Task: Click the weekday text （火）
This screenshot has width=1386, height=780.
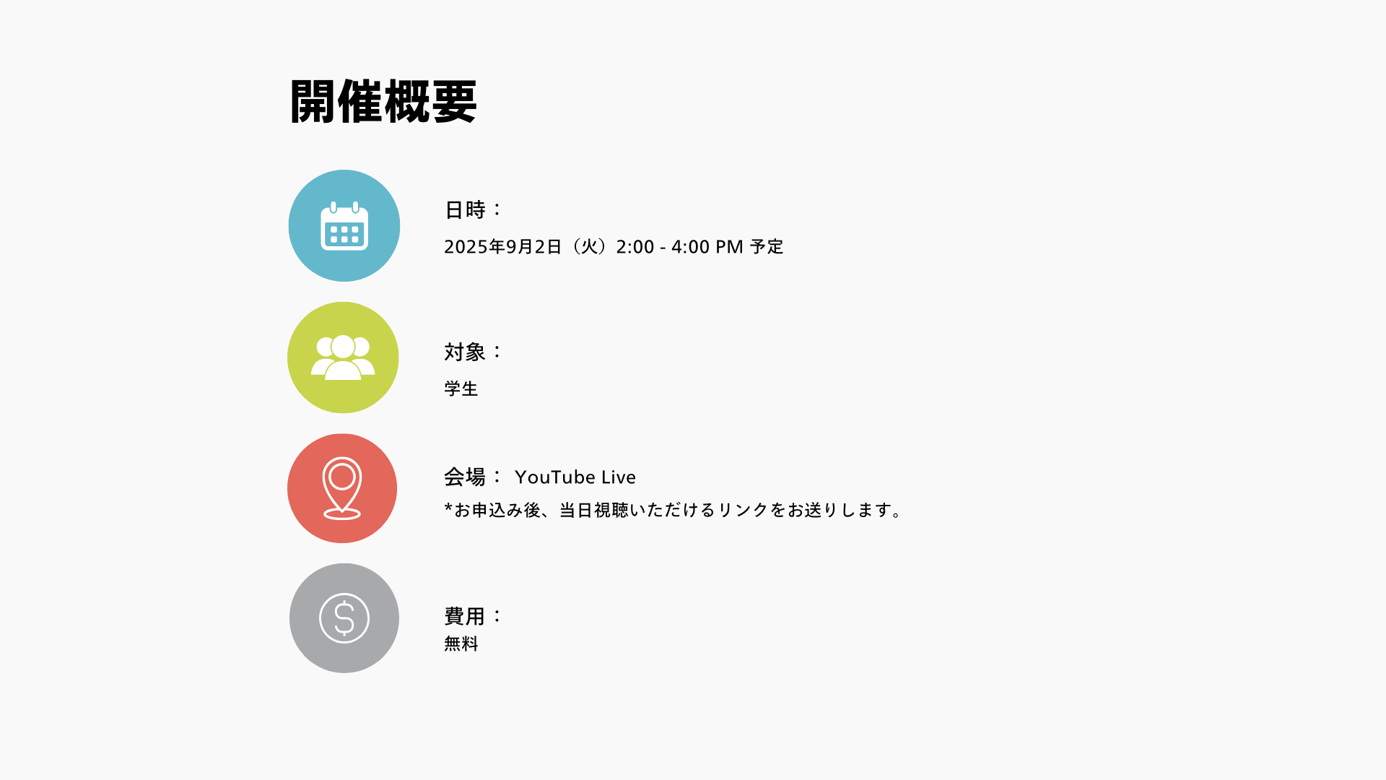Action: point(590,247)
